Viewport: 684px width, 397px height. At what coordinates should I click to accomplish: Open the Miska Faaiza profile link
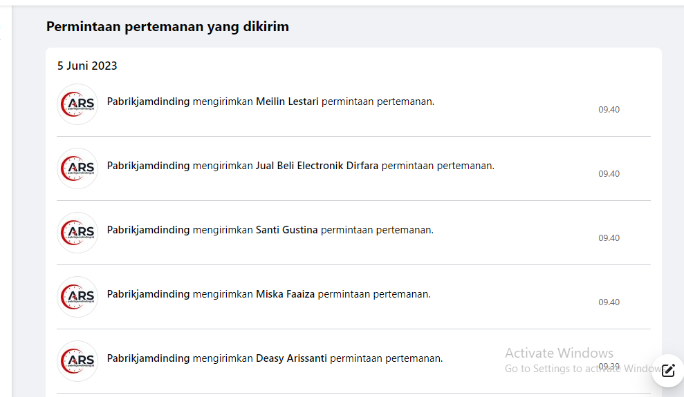pos(285,294)
